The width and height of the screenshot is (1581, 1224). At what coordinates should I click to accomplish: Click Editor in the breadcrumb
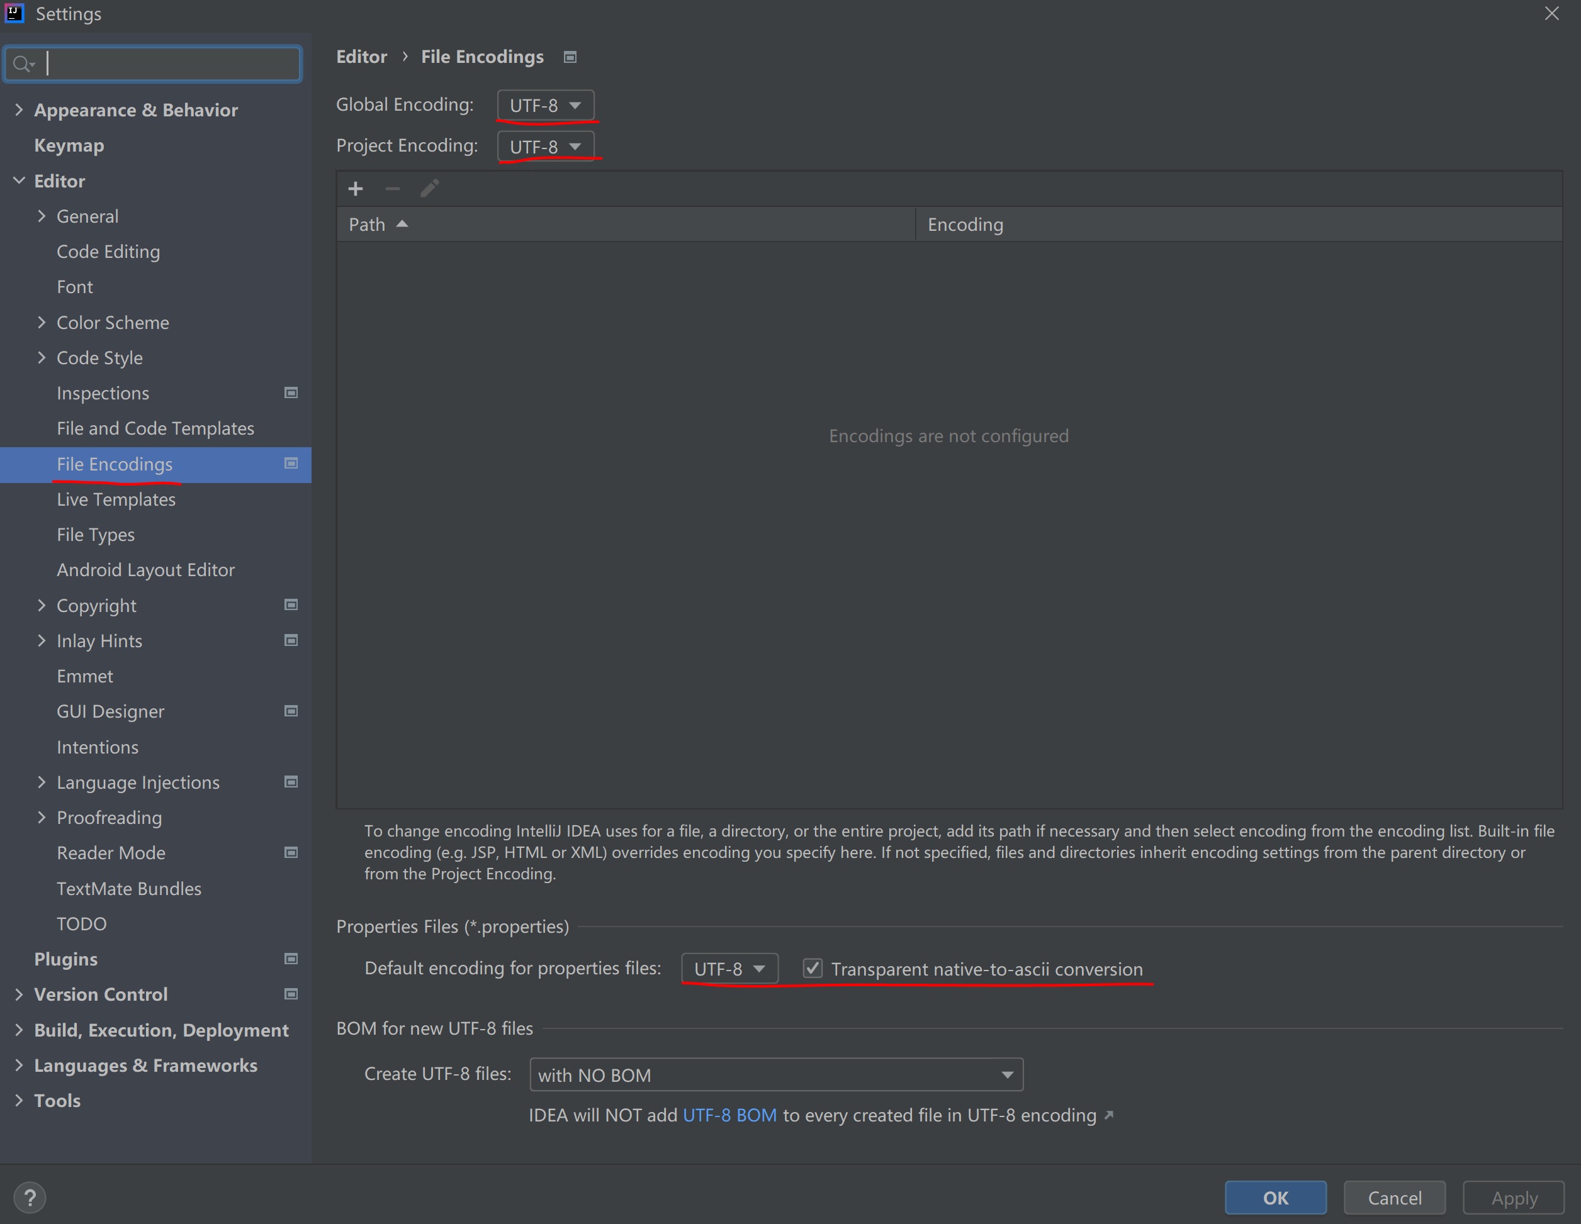click(361, 57)
